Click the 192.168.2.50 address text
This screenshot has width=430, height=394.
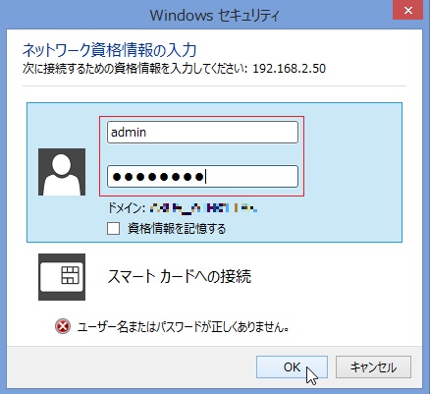coord(290,69)
